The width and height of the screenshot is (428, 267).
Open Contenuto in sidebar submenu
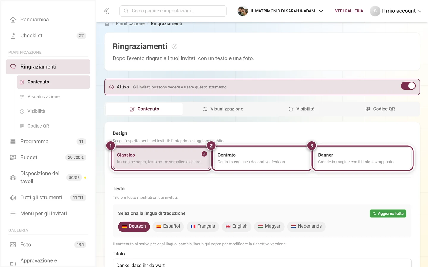click(53, 82)
